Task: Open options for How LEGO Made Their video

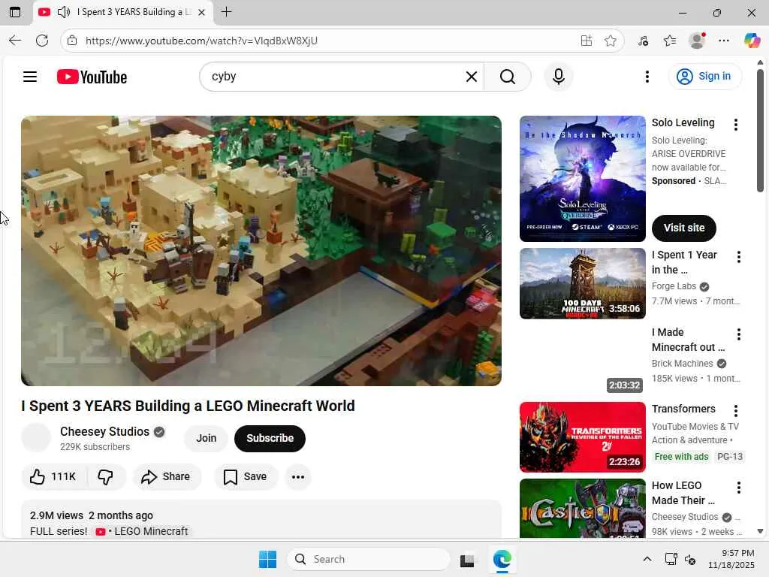Action: (739, 487)
